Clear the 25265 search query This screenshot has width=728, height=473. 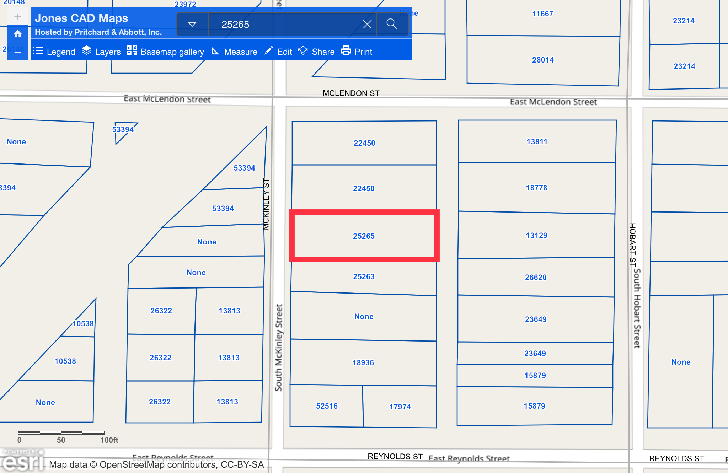(x=367, y=24)
